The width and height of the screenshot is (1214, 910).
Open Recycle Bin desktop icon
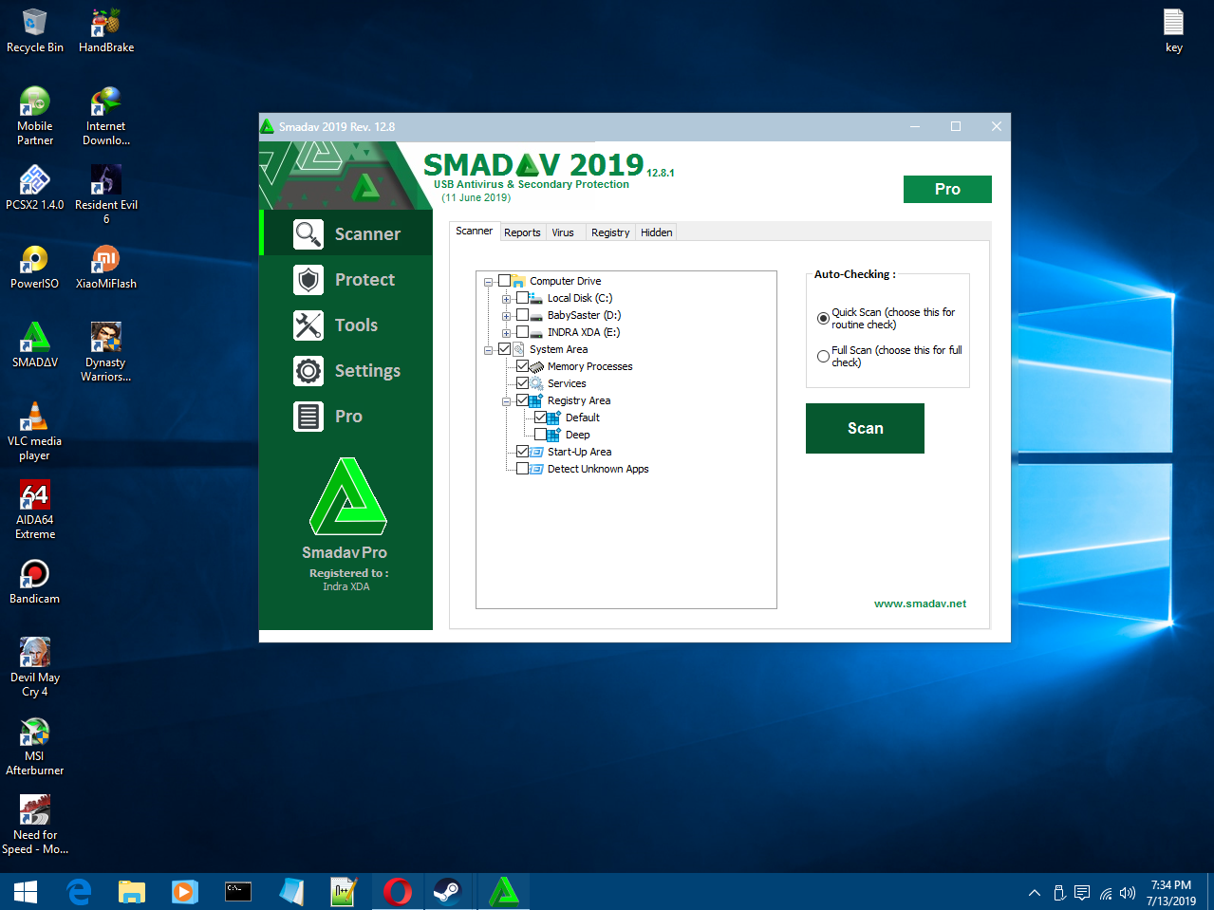tap(35, 30)
